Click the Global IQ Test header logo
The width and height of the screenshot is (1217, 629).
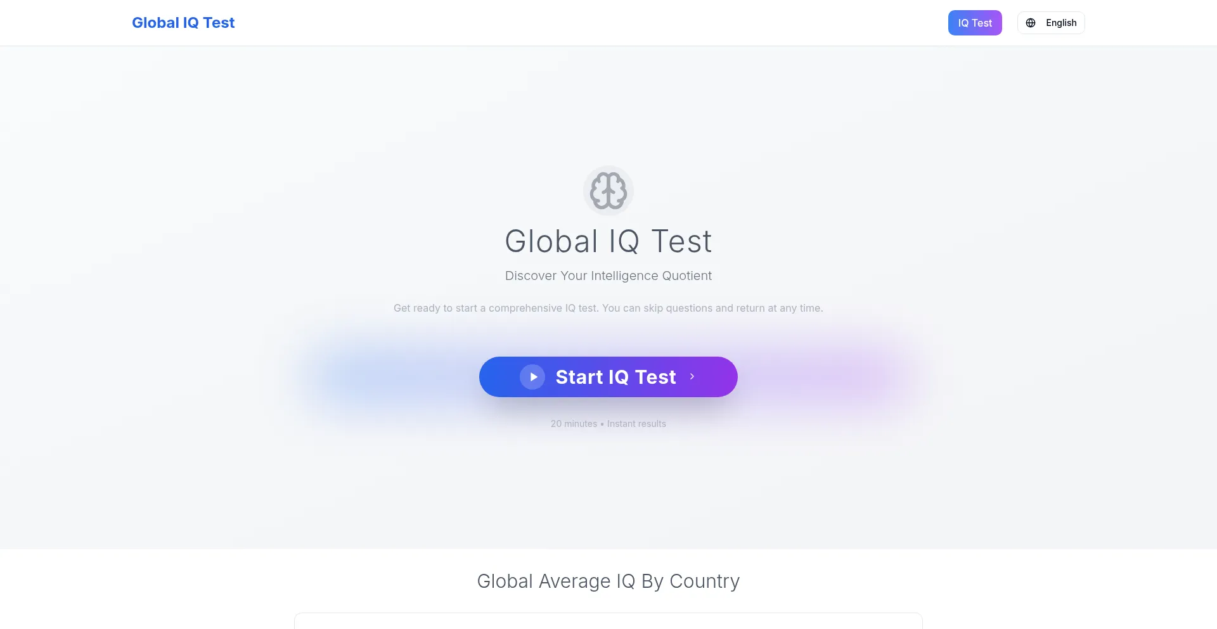click(x=183, y=23)
